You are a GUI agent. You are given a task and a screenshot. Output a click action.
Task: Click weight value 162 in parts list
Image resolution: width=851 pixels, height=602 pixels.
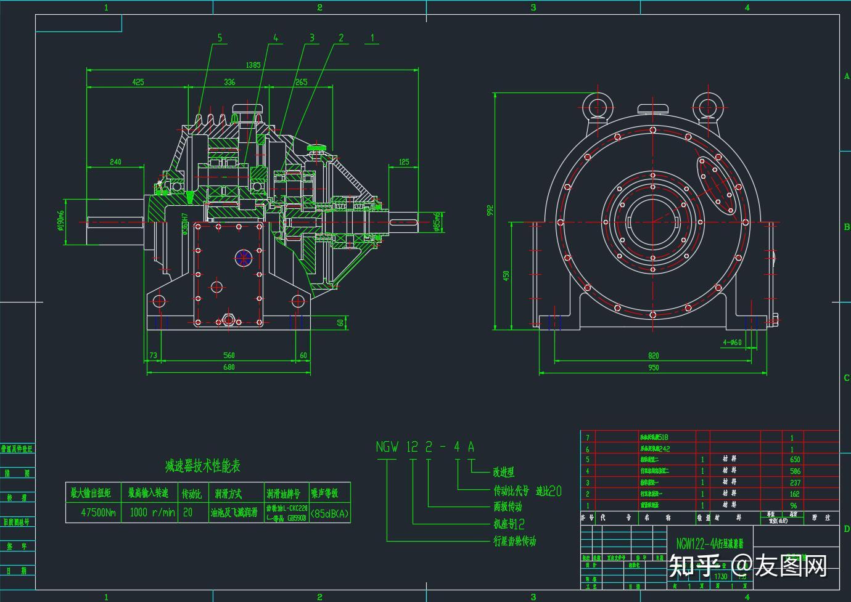tap(795, 494)
